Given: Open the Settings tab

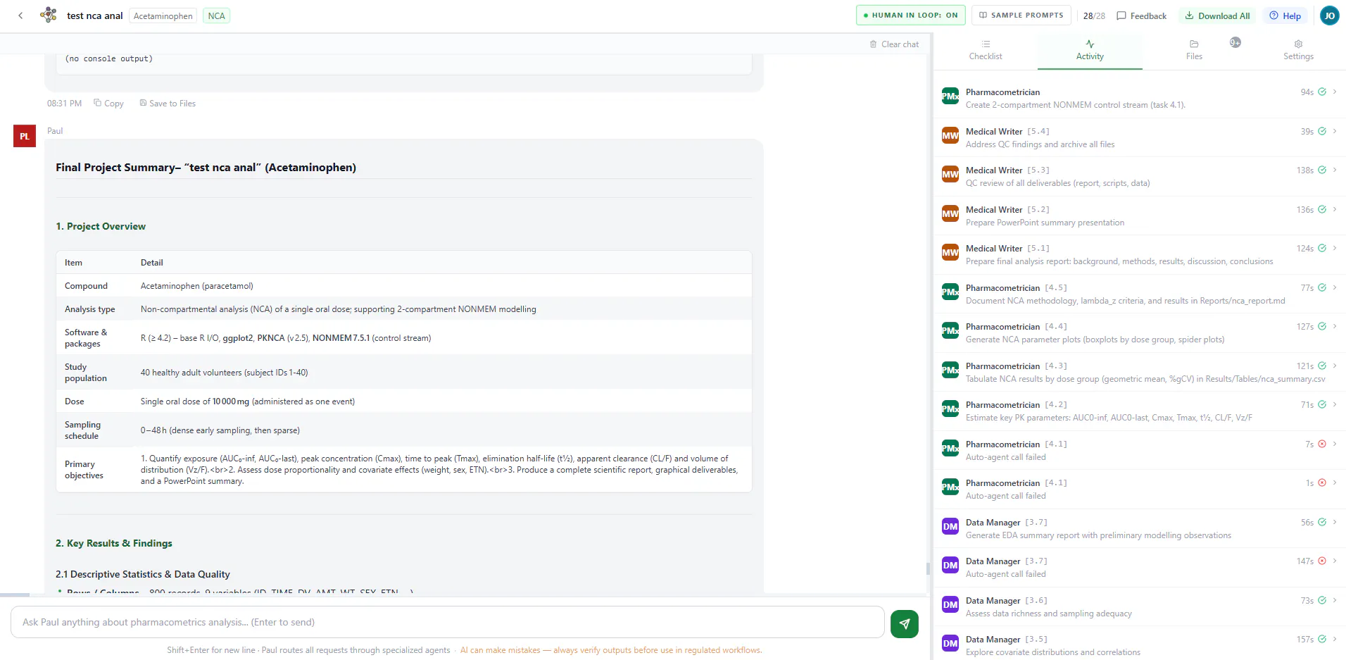Looking at the screenshot, I should 1298,51.
